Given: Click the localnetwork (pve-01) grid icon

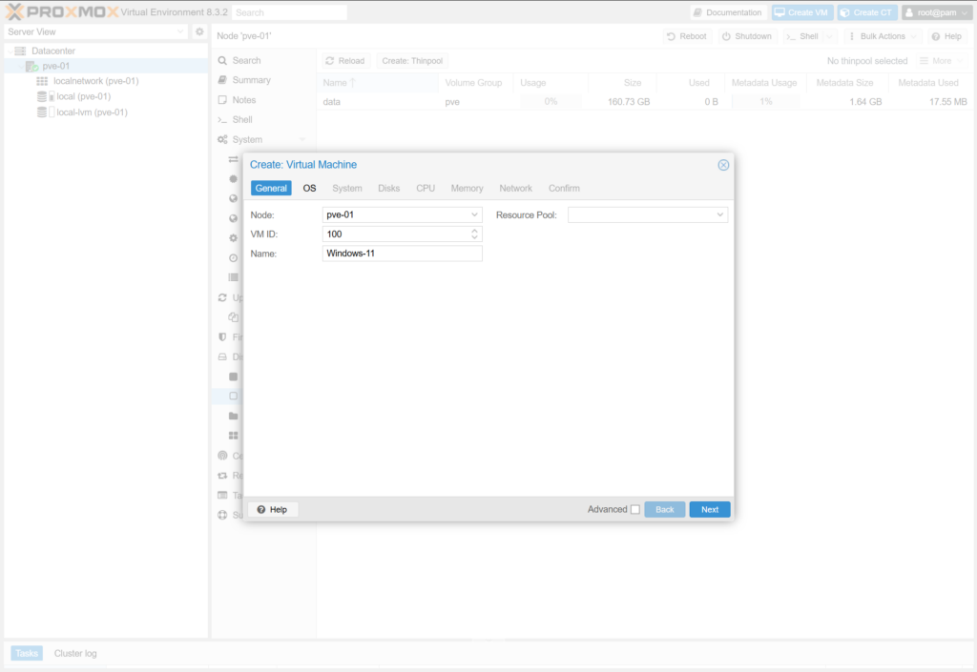Looking at the screenshot, I should [x=42, y=81].
